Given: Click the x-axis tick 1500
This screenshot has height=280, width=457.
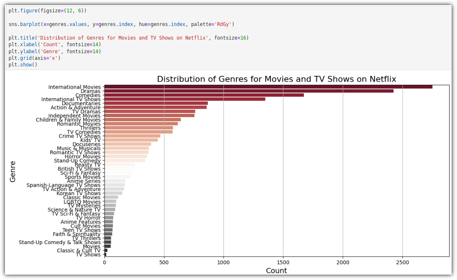Looking at the screenshot, I should tap(283, 263).
